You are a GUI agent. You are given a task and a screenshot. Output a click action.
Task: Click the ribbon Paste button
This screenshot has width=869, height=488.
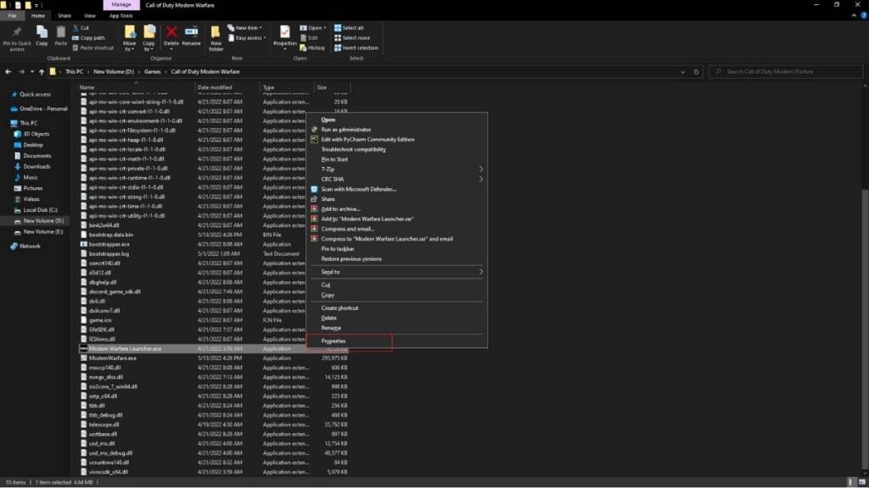click(x=61, y=36)
